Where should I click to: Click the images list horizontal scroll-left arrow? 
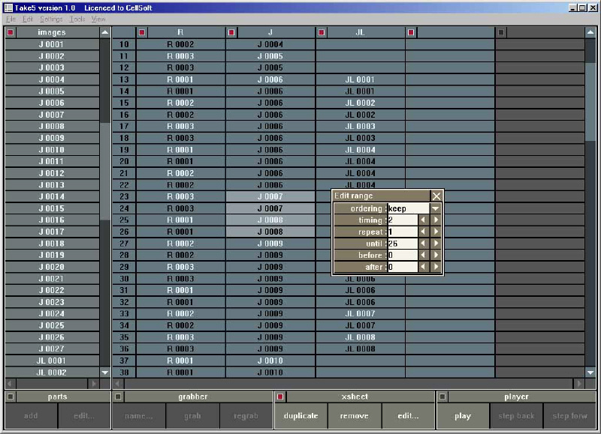pyautogui.click(x=11, y=384)
